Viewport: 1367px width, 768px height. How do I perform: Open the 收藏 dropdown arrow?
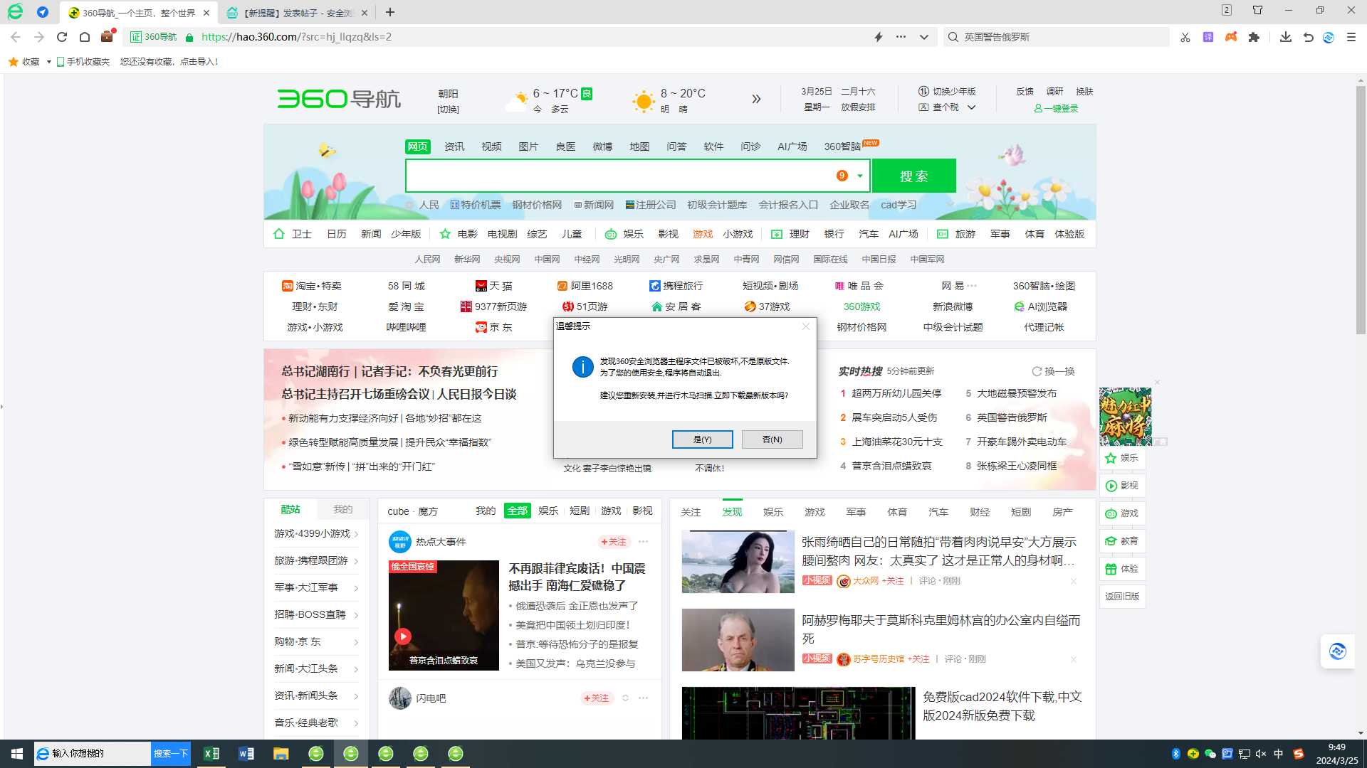[48, 62]
